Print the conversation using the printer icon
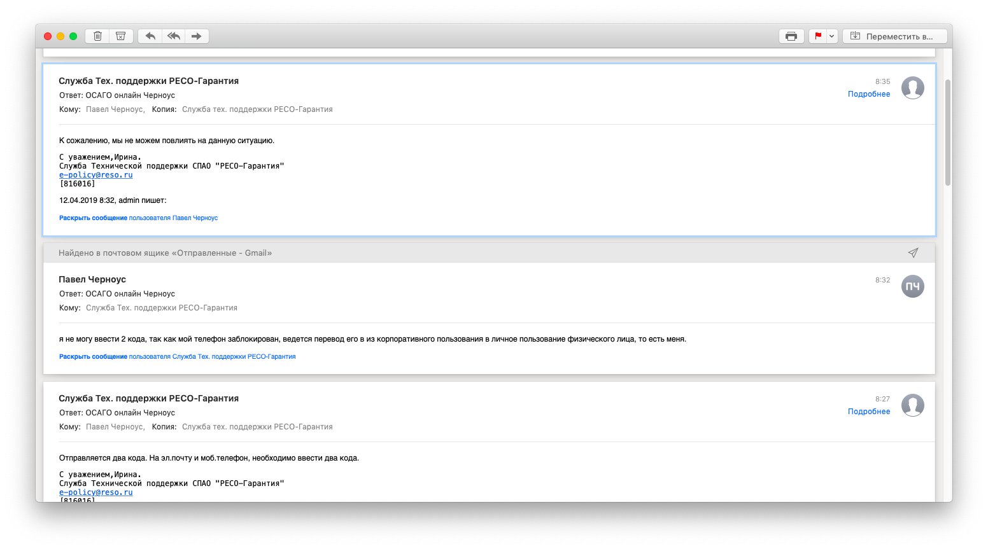 pos(791,36)
